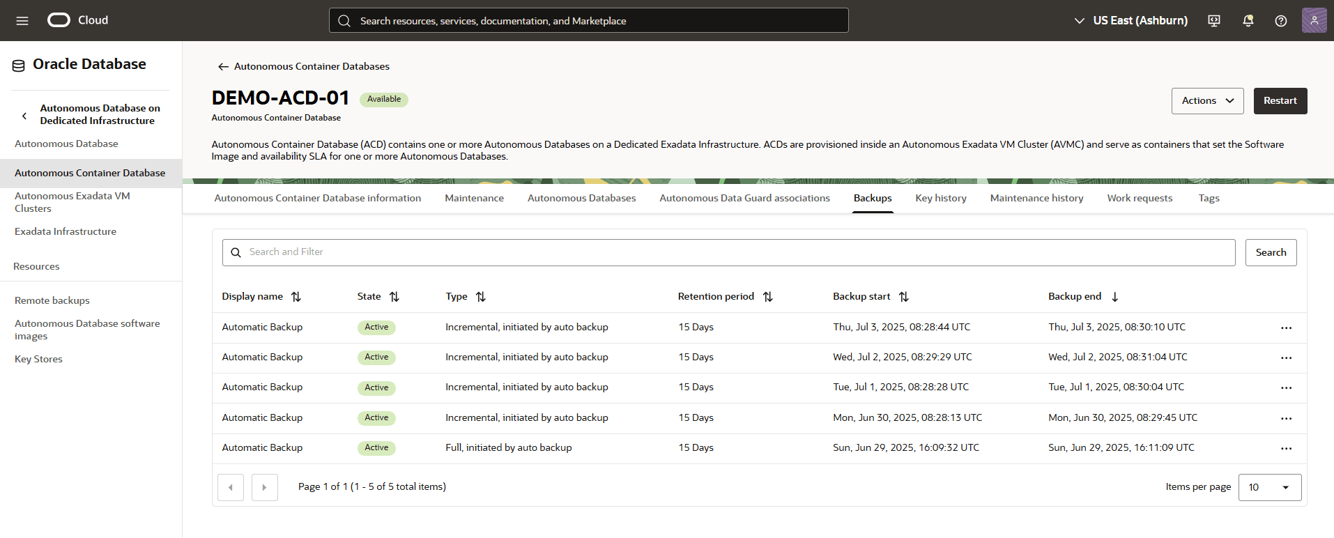Image resolution: width=1334 pixels, height=538 pixels.
Task: Go to next page of backups
Action: 265,488
